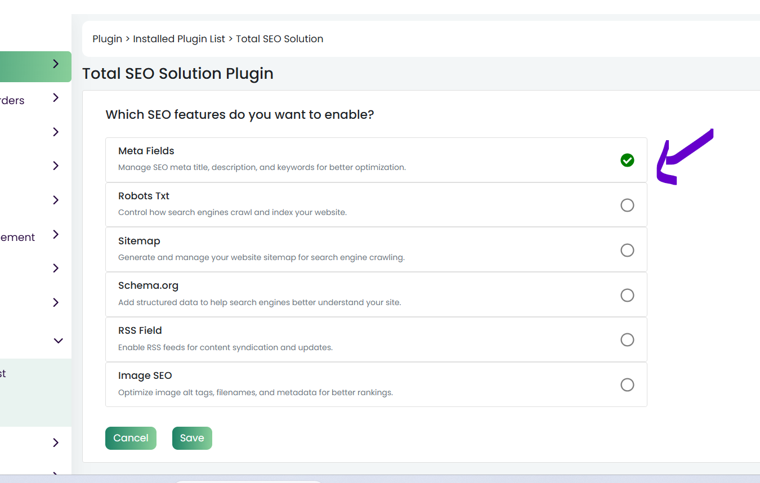Image resolution: width=760 pixels, height=483 pixels.
Task: Turn on RSS Field option
Action: (x=627, y=340)
